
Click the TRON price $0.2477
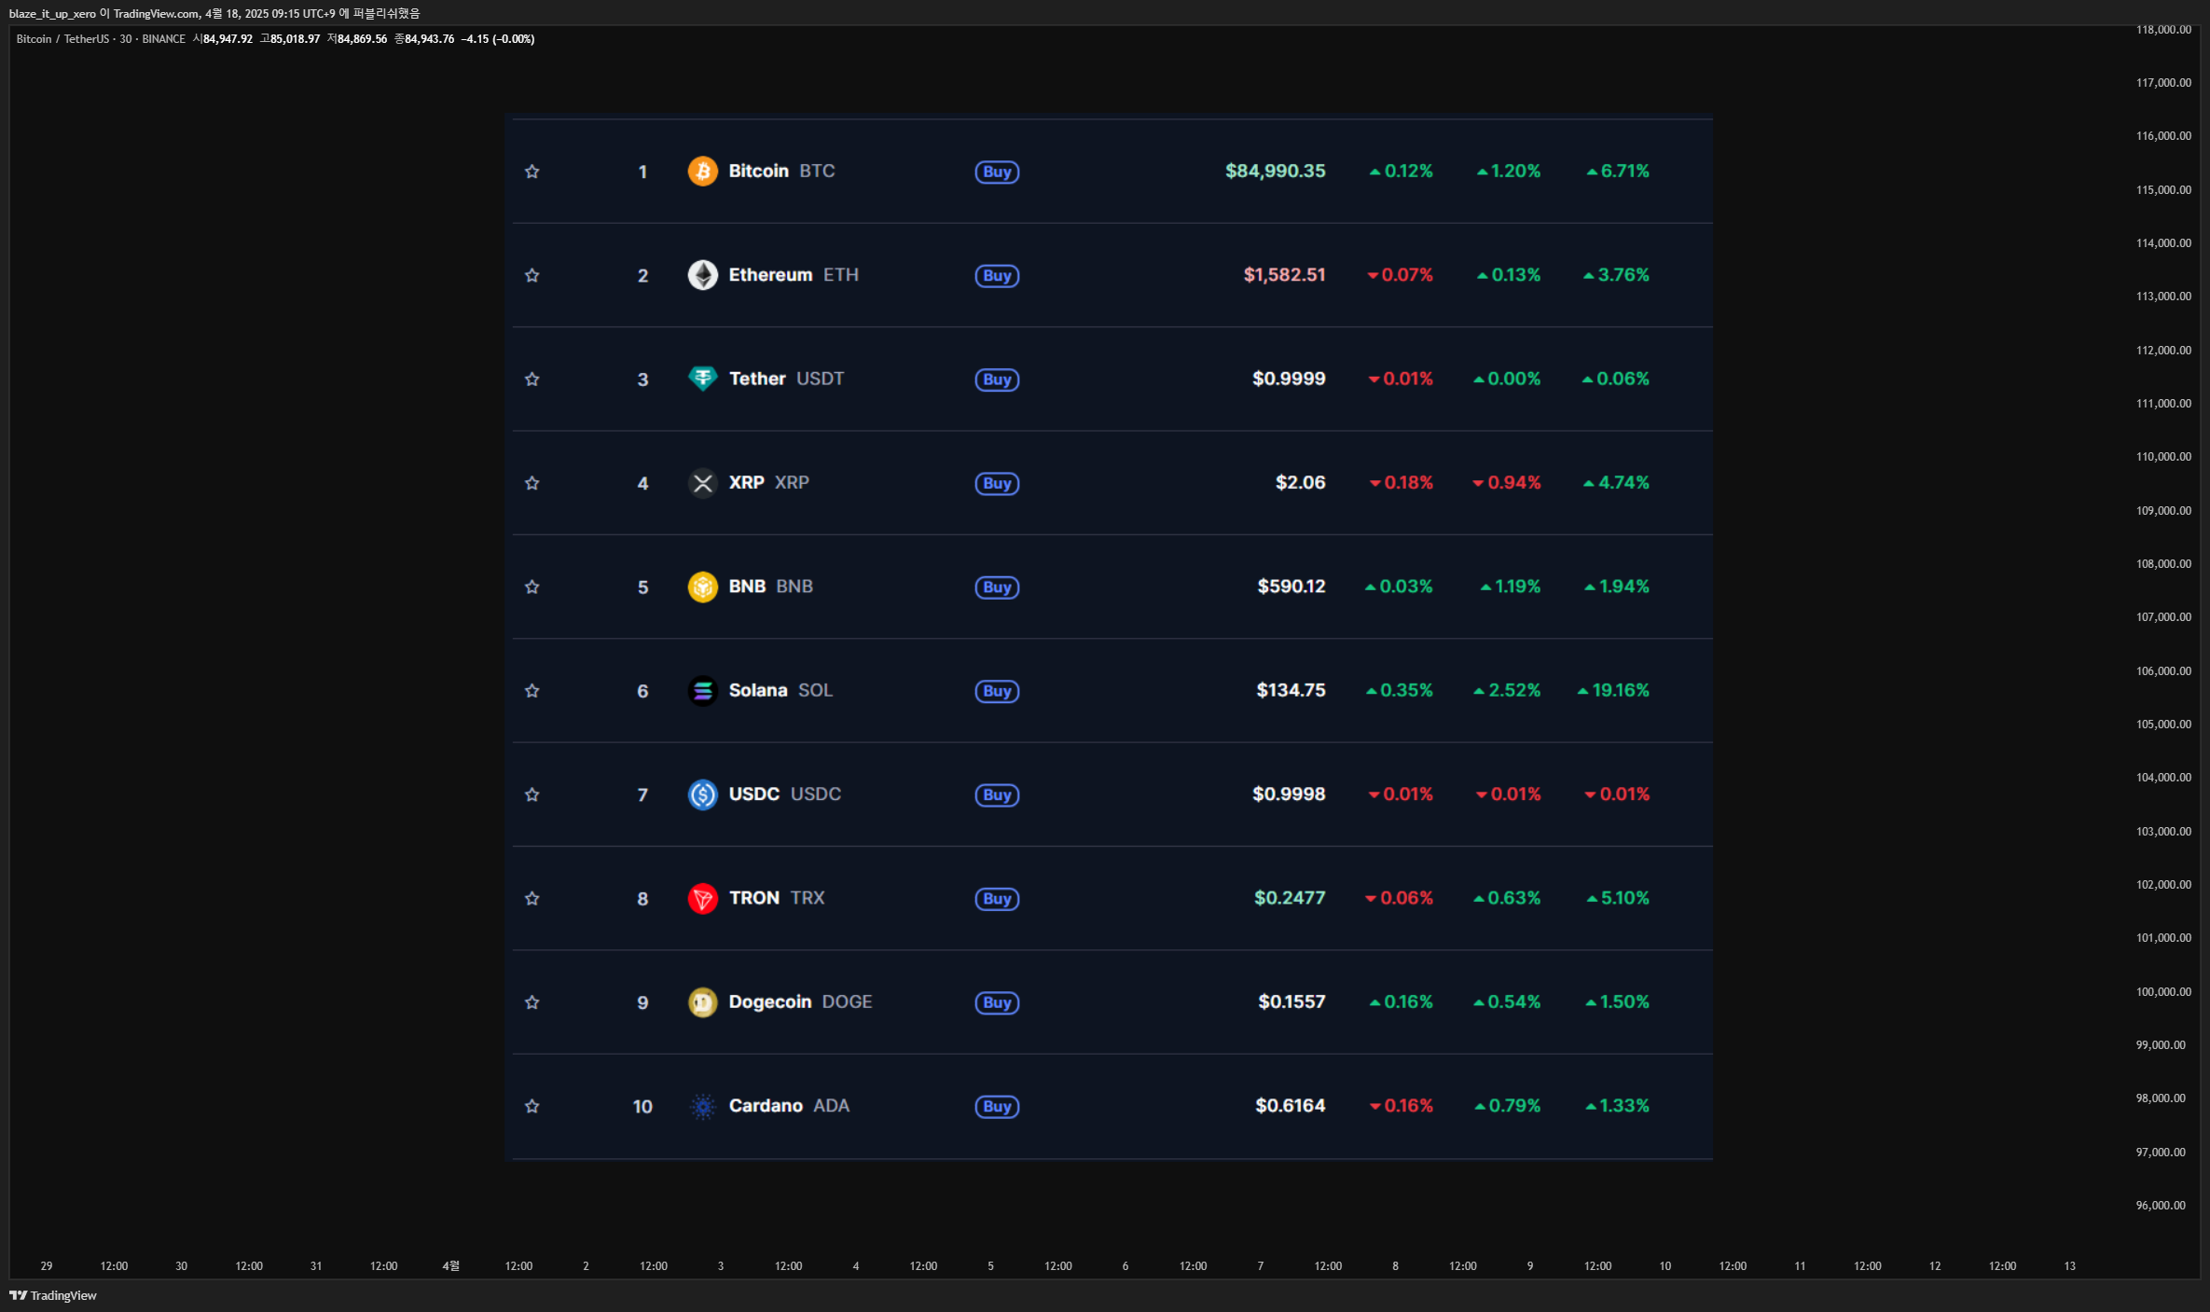pos(1290,898)
